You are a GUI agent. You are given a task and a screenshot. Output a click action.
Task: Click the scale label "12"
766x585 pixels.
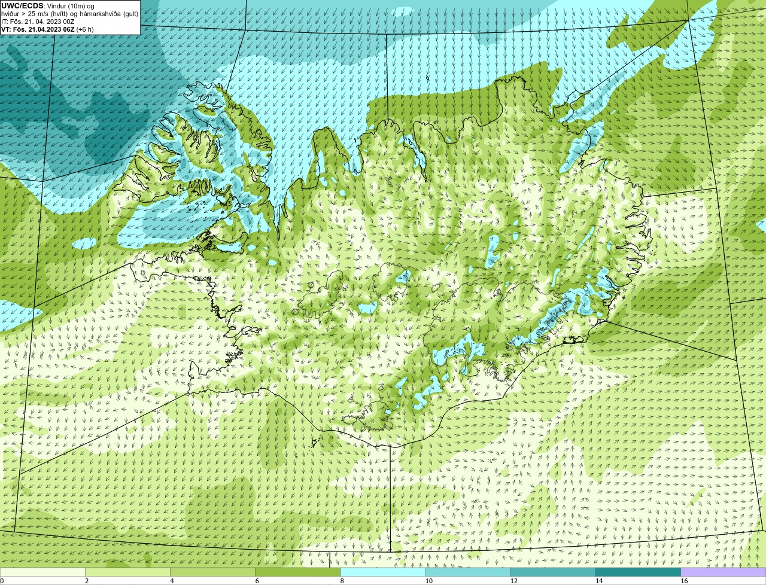tap(513, 581)
